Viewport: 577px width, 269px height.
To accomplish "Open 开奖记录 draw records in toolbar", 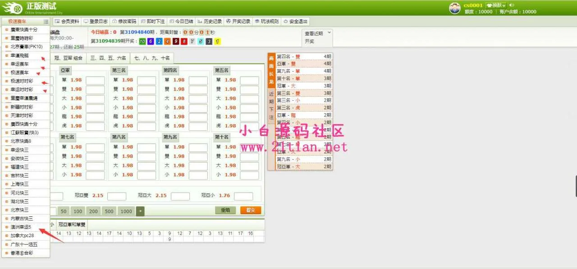I will click(238, 22).
